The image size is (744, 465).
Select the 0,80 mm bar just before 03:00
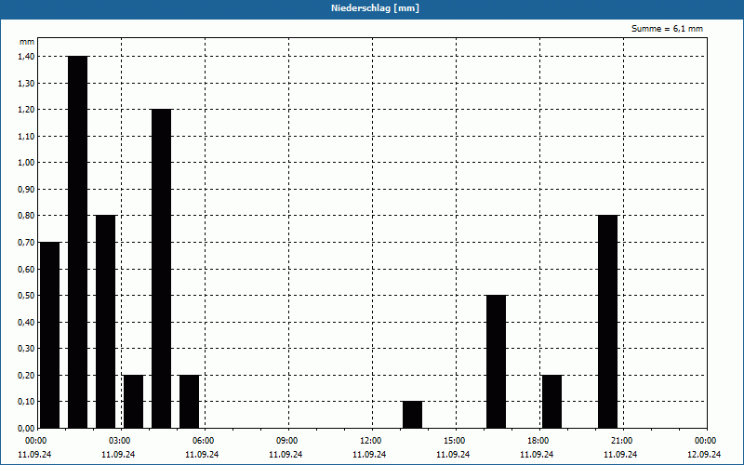(x=105, y=322)
